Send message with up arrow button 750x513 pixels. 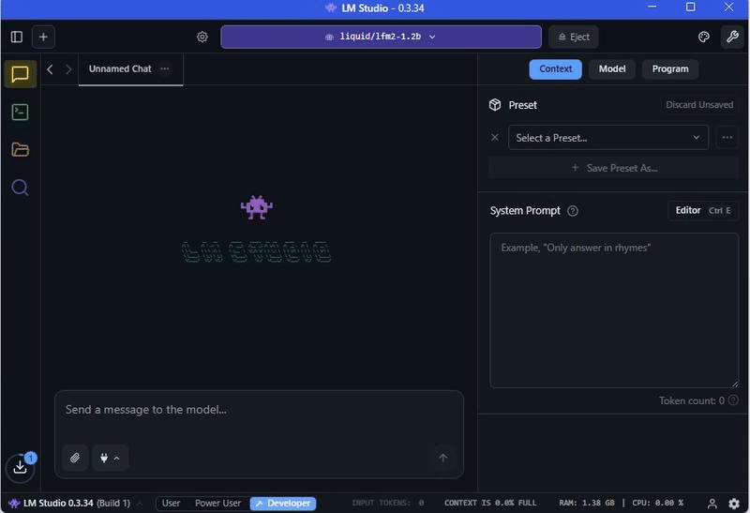pyautogui.click(x=442, y=458)
